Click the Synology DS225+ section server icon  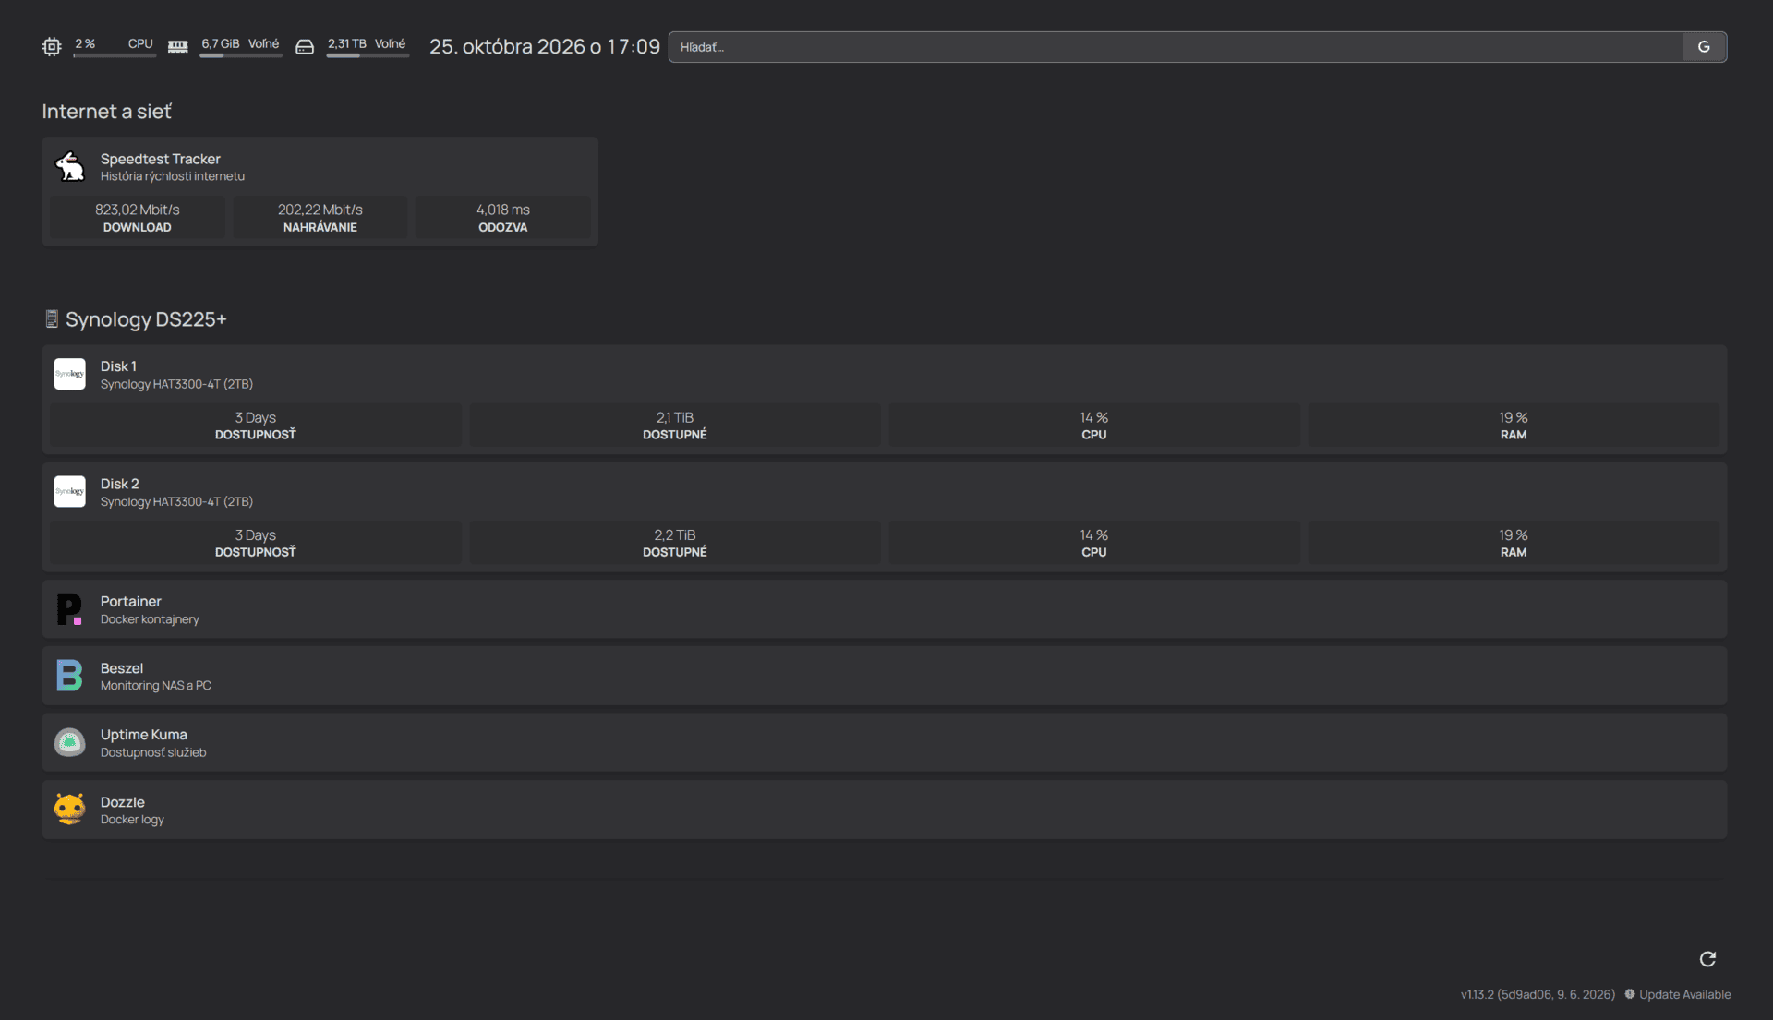tap(52, 318)
